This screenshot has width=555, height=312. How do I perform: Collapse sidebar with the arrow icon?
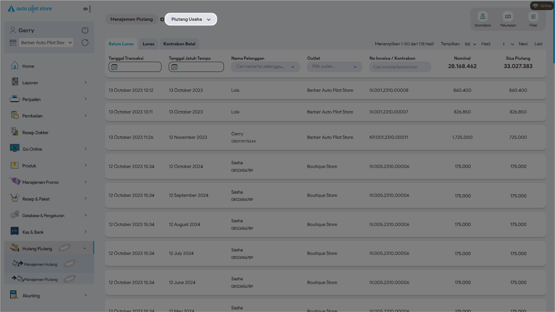pyautogui.click(x=87, y=9)
